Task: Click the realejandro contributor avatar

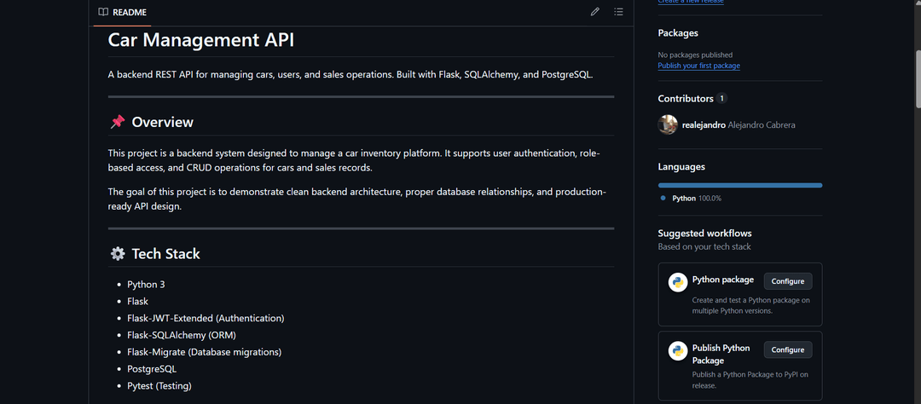Action: pos(667,124)
